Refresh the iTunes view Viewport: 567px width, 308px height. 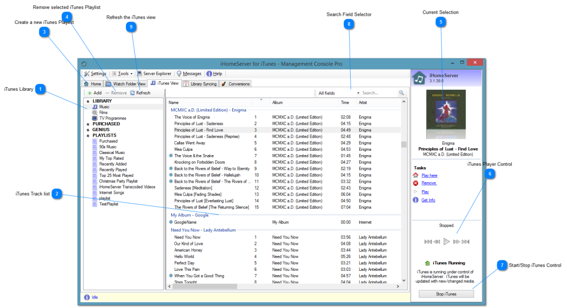140,93
